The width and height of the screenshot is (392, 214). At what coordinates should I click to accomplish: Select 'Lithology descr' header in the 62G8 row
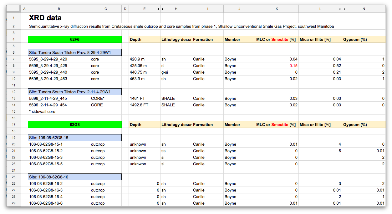(x=176, y=125)
